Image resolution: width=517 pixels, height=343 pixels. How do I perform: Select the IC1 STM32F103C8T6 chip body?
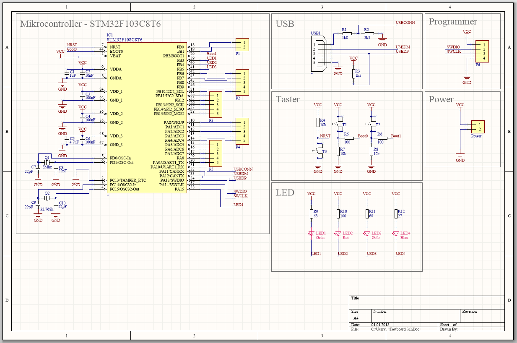[x=147, y=117]
